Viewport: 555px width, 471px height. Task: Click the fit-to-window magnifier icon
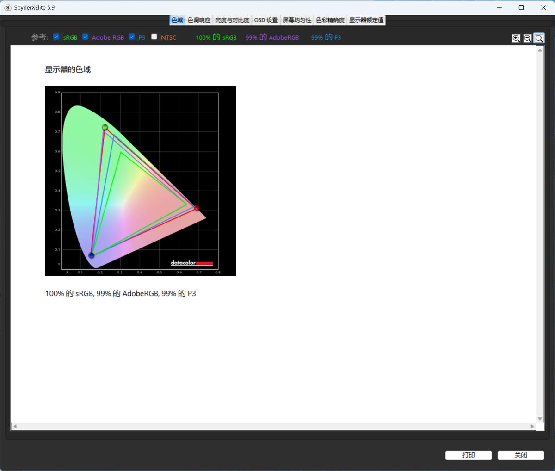pyautogui.click(x=539, y=38)
